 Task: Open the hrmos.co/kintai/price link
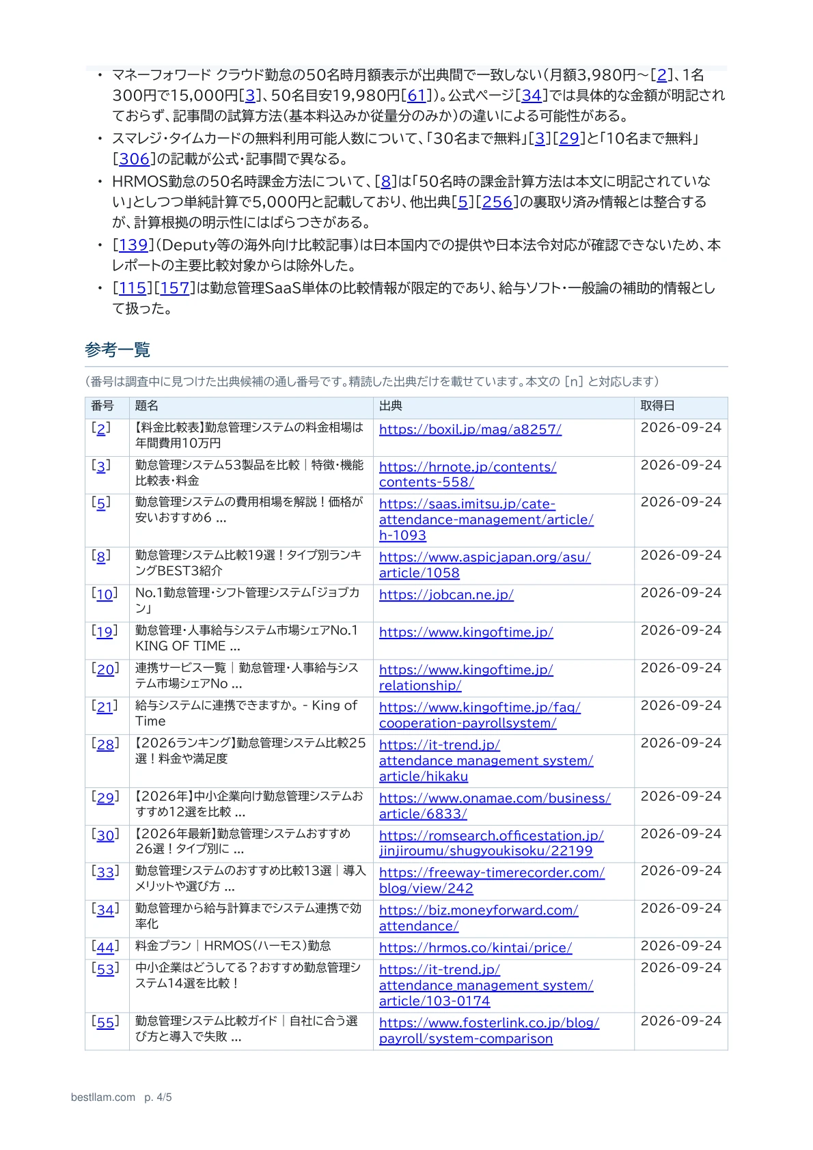coord(476,948)
